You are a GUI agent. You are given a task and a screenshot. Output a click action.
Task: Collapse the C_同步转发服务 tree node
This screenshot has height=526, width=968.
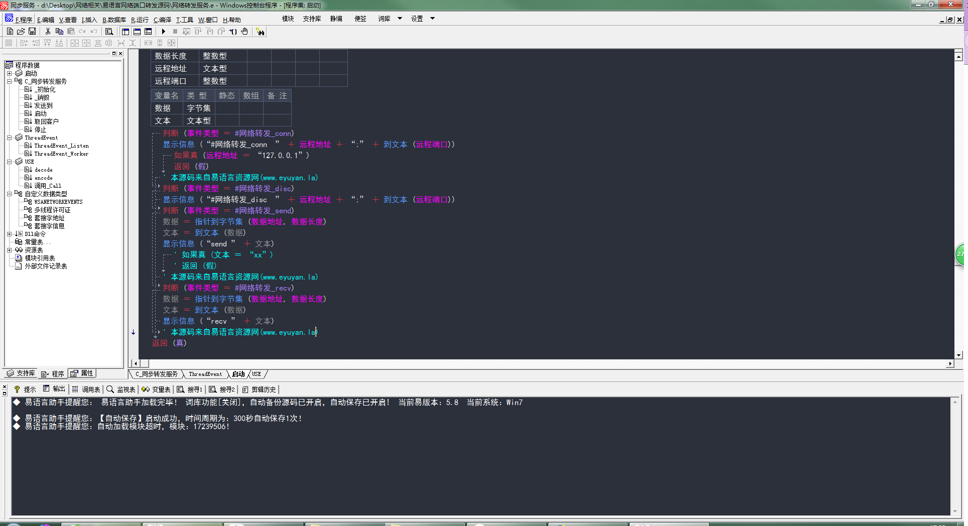[x=9, y=81]
